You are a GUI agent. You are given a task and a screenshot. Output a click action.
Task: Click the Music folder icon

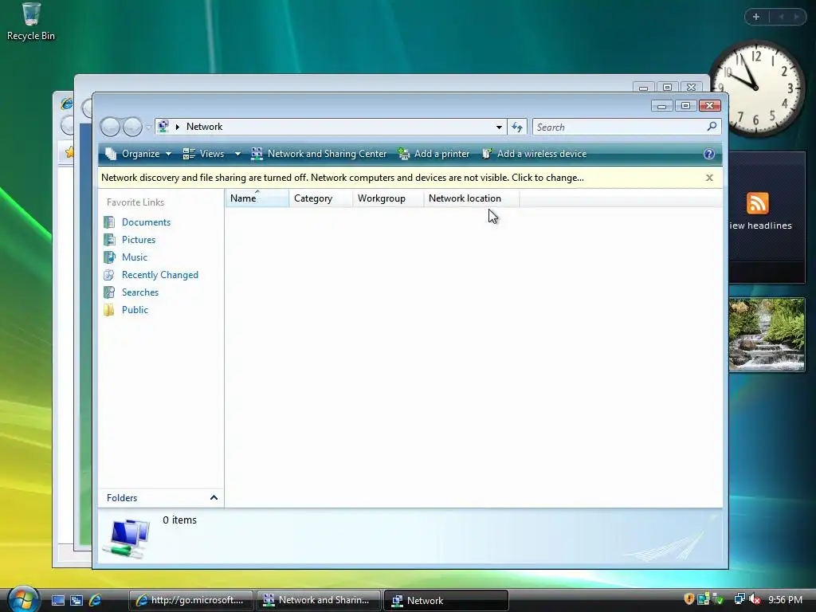coord(109,257)
